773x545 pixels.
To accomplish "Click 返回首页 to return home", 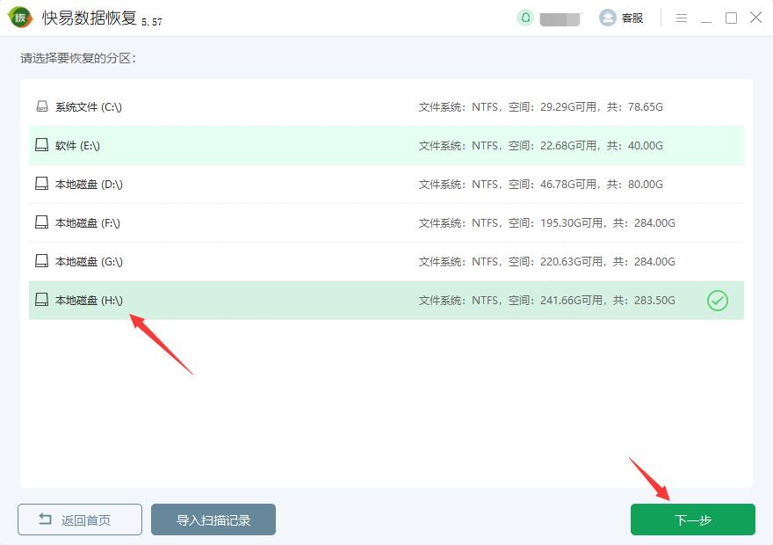I will 80,520.
